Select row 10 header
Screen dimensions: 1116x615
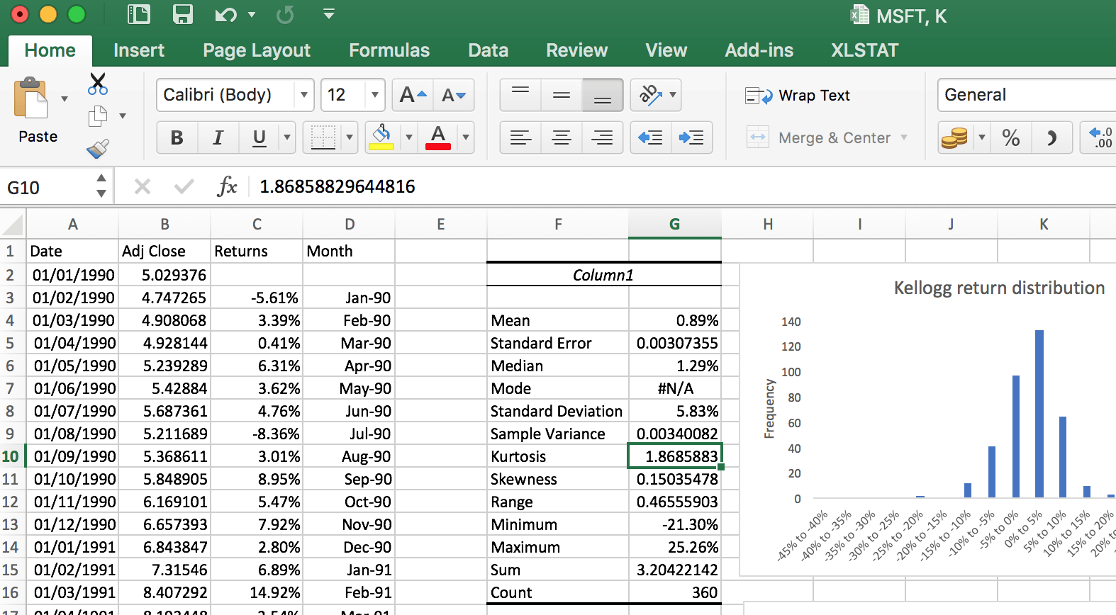11,456
